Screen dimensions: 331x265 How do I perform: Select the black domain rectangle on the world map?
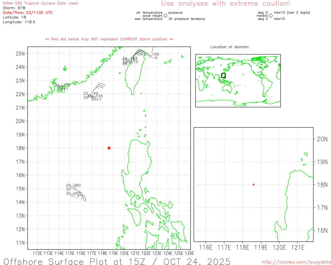click(223, 75)
